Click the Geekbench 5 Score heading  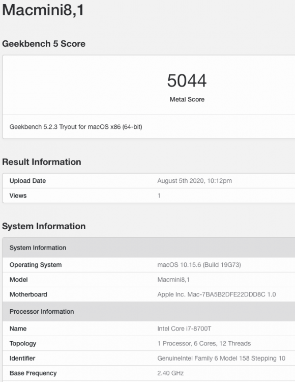point(44,44)
